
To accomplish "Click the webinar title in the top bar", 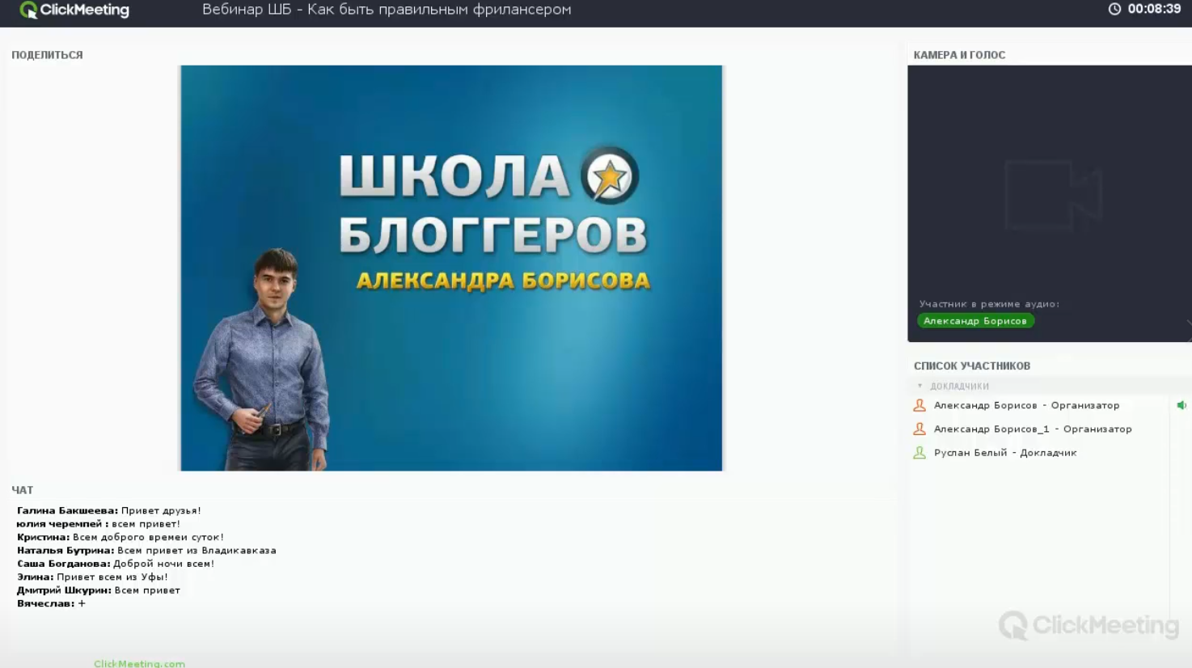I will (386, 11).
